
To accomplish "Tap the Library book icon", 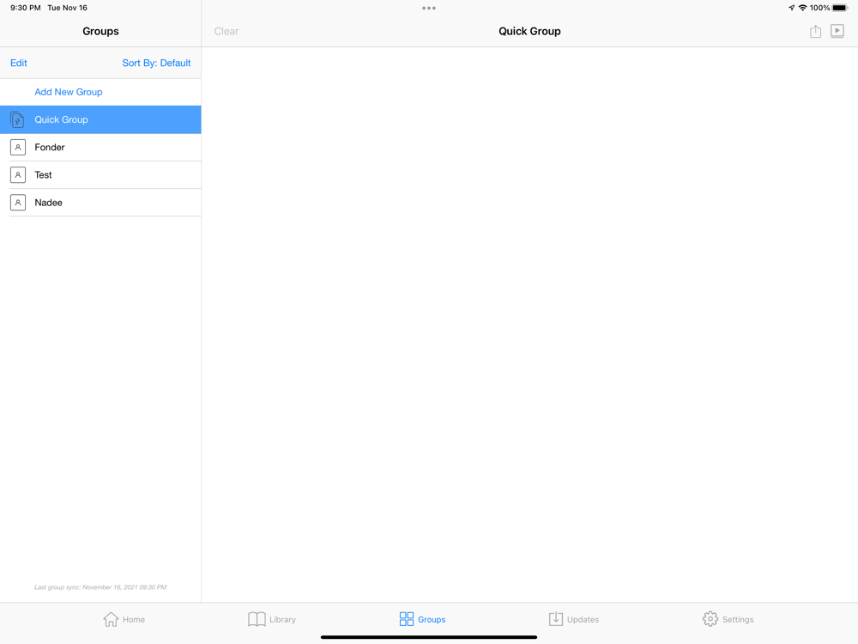I will (x=257, y=619).
